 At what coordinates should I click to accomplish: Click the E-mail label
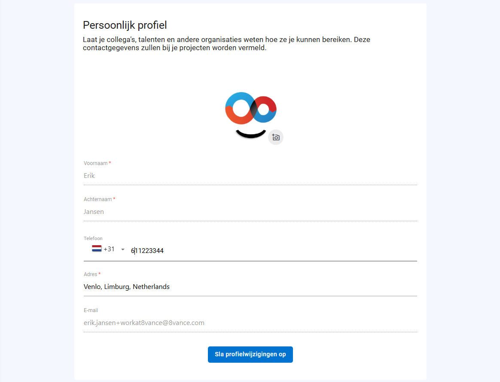(91, 310)
